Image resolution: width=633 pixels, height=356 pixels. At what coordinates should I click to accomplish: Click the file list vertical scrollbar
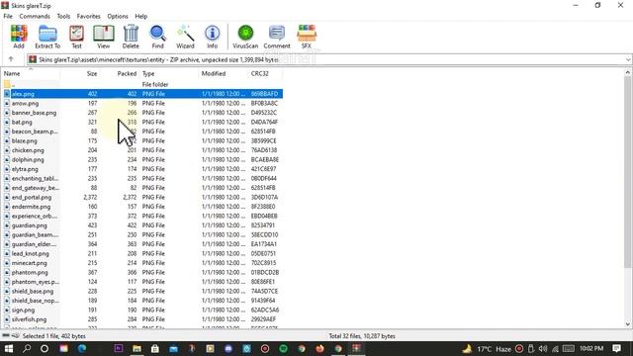coord(628,171)
